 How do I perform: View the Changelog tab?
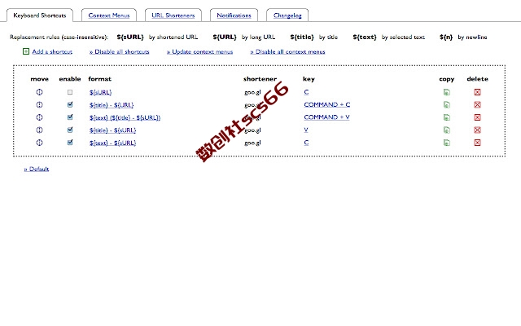click(x=287, y=15)
